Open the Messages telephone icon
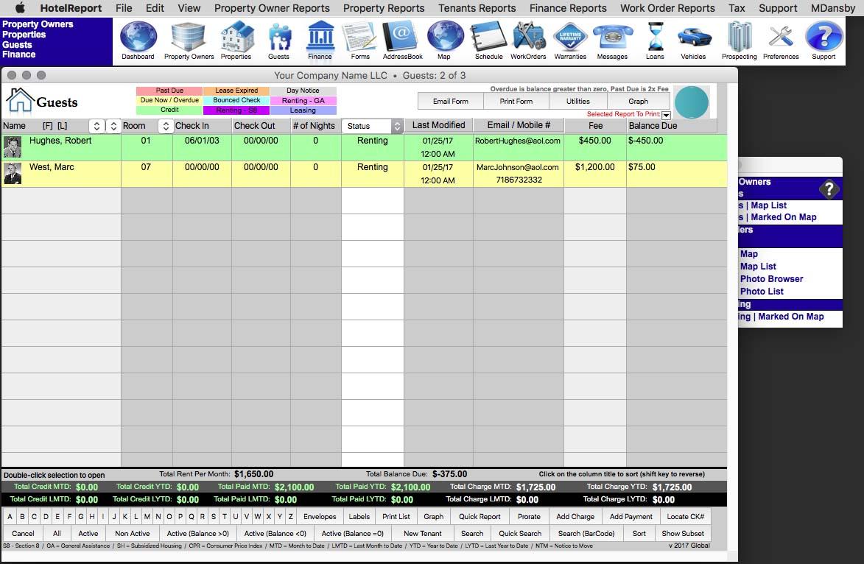The height and width of the screenshot is (564, 864). 612,38
